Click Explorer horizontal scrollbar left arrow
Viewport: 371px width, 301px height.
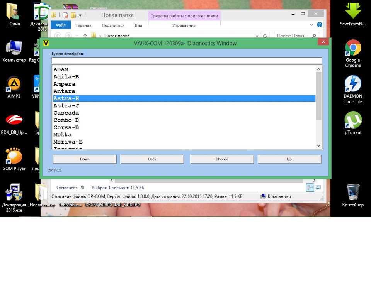112,181
